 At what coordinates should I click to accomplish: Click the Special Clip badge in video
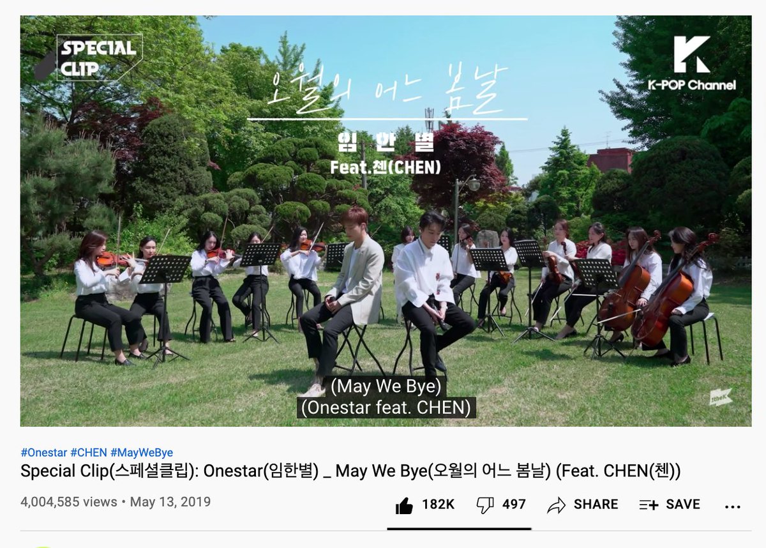88,57
